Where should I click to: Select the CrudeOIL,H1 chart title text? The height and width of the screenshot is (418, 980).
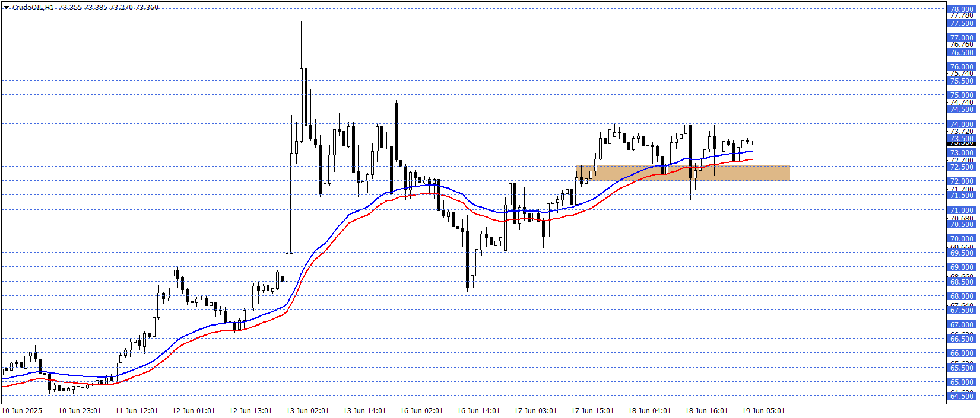(33, 8)
